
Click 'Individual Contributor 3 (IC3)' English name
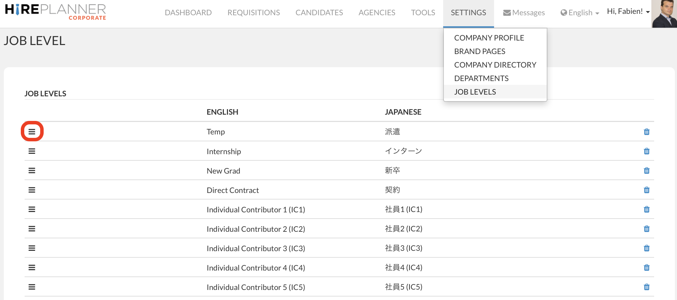click(x=256, y=248)
